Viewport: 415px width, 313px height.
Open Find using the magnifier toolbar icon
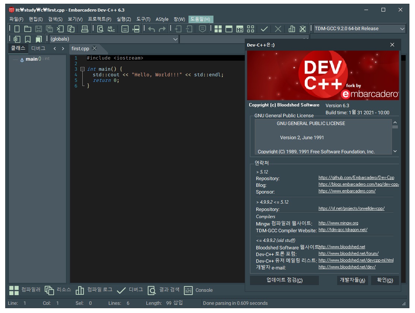(x=100, y=29)
